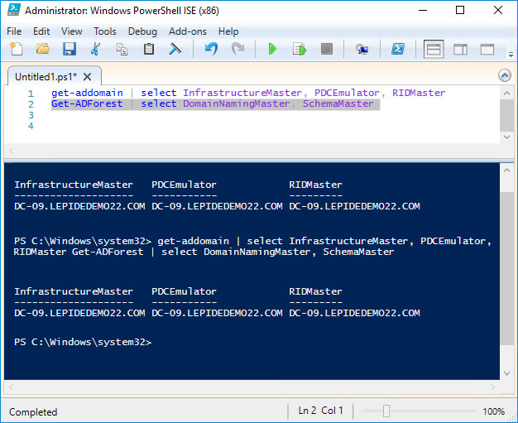The width and height of the screenshot is (518, 423).
Task: Click DomainNamingMaster in script line 2
Action: (x=236, y=103)
